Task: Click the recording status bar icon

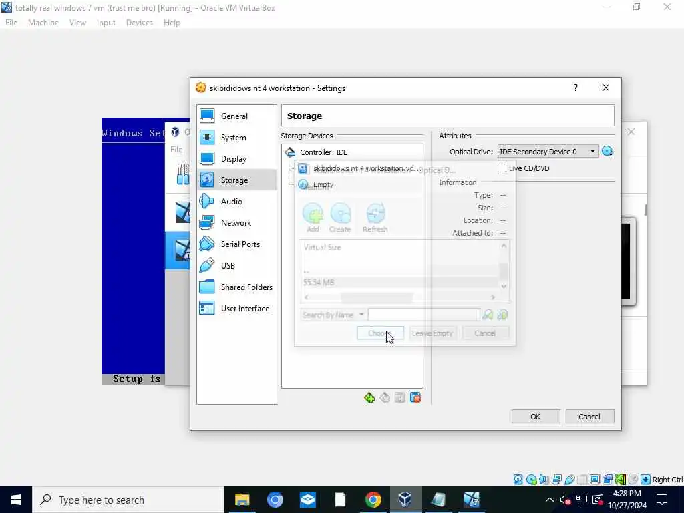Action: pos(608,480)
